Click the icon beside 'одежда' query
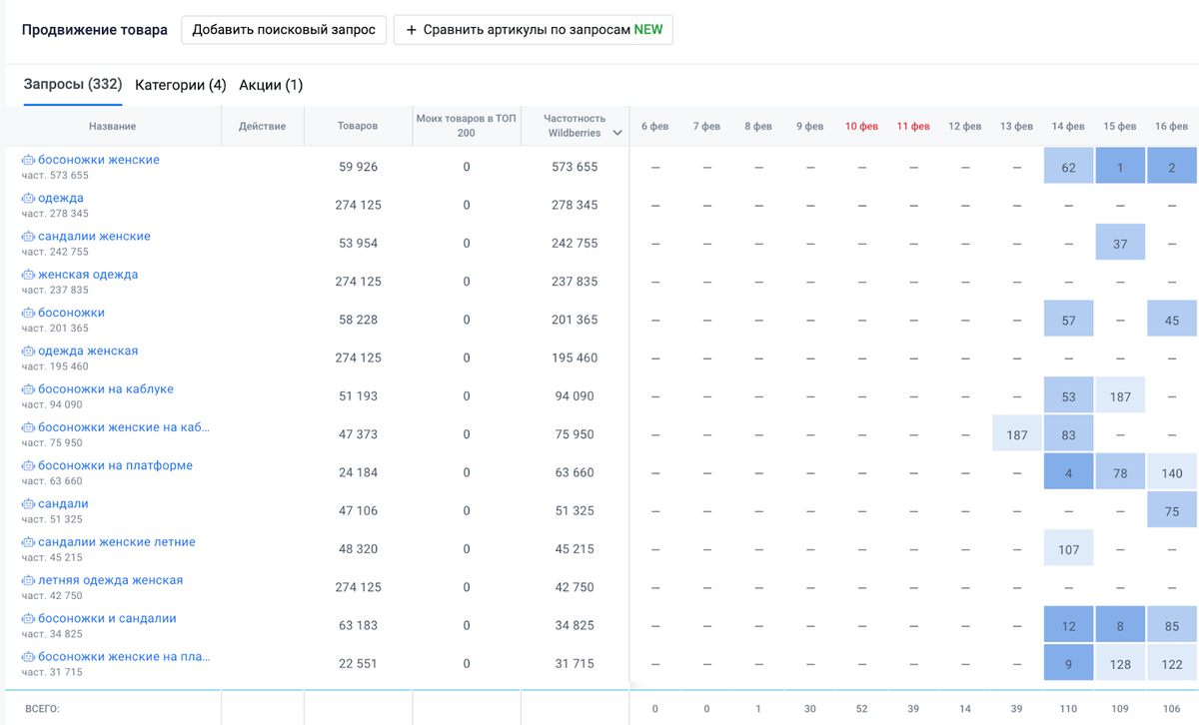The image size is (1199, 725). click(x=28, y=198)
